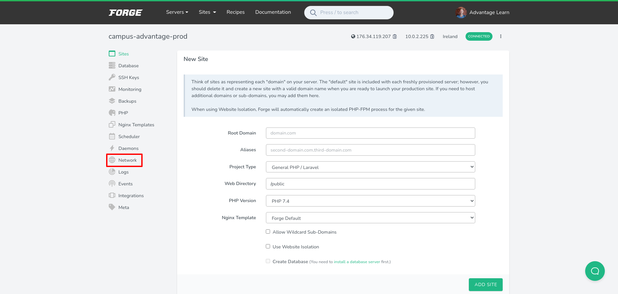
Task: Open the server options three-dot menu
Action: point(501,36)
